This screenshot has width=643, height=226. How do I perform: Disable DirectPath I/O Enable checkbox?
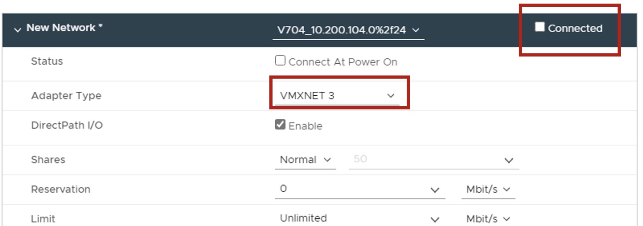coord(280,125)
